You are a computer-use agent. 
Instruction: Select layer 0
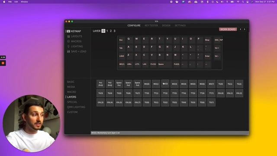pos(103,31)
